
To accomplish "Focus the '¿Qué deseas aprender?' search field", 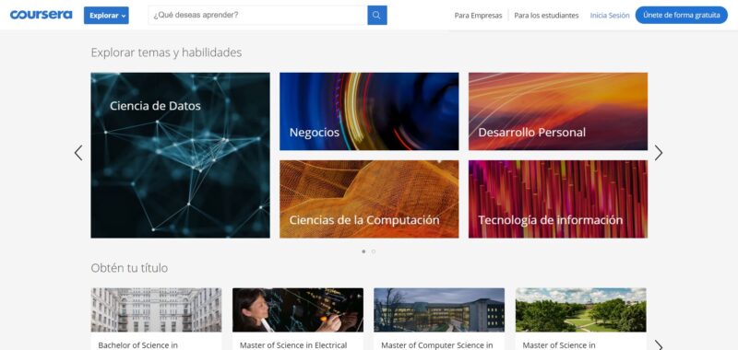I will click(257, 15).
